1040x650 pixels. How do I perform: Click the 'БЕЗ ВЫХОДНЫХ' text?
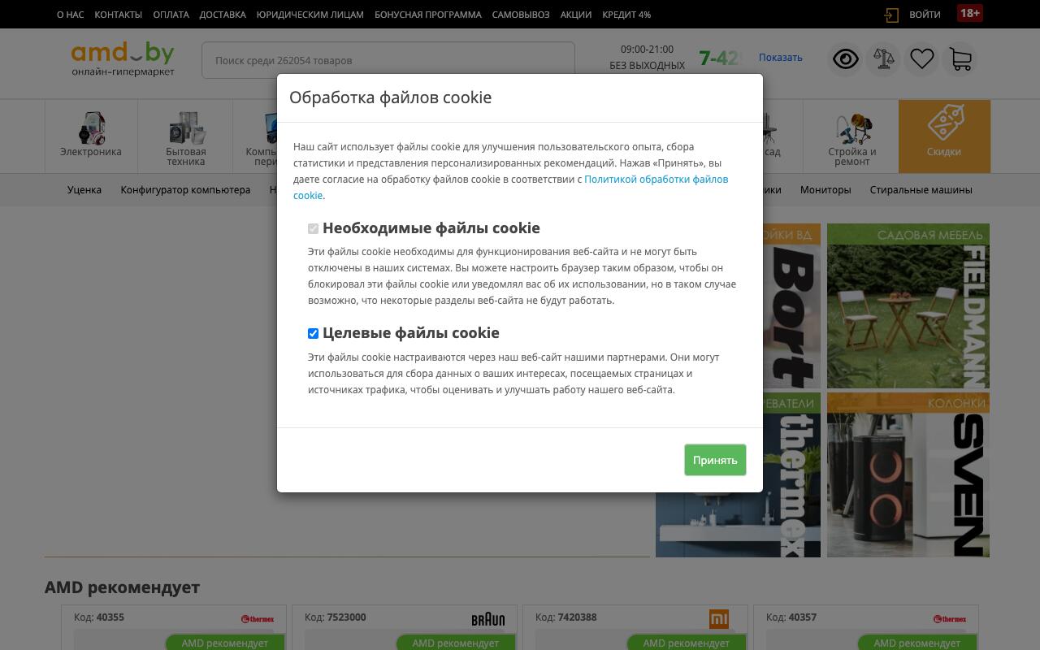coord(648,65)
